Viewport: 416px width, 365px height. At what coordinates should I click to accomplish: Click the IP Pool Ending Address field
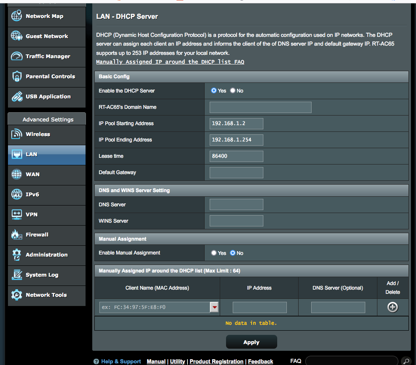coord(236,140)
